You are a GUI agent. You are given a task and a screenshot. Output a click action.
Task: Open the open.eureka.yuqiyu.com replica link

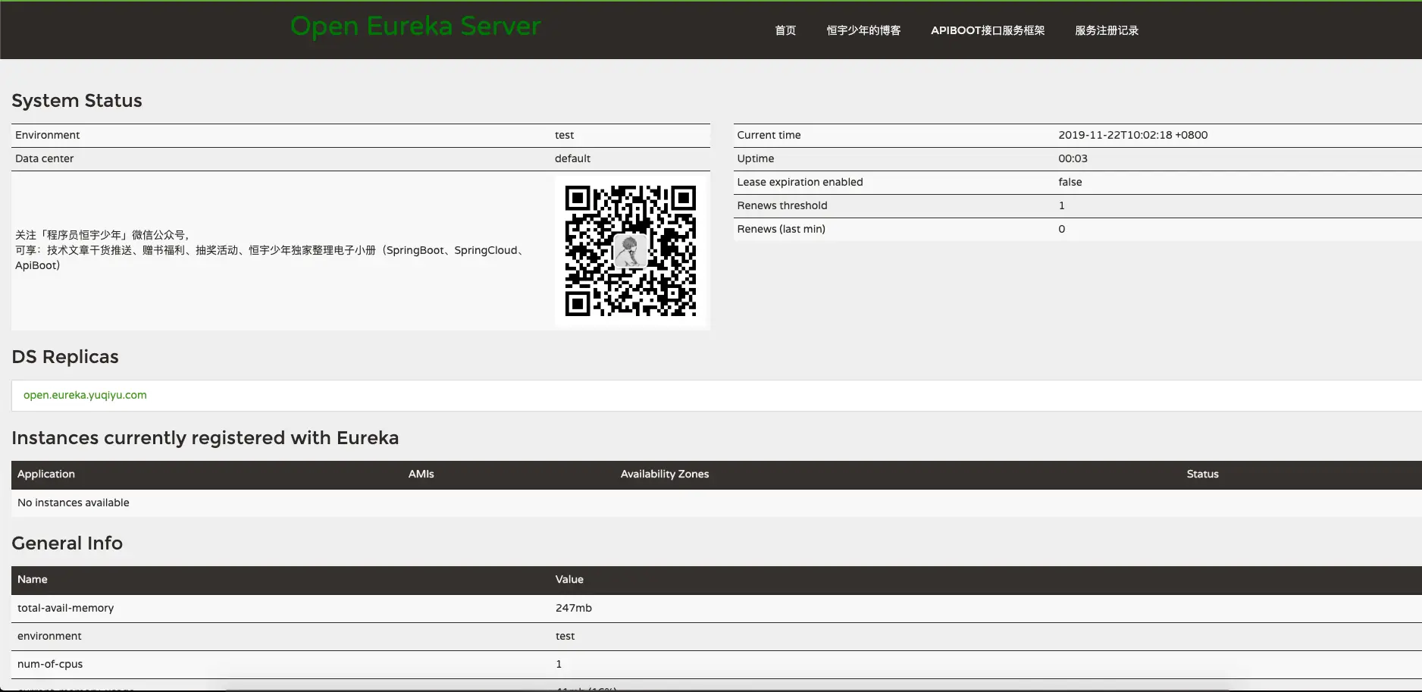point(85,395)
